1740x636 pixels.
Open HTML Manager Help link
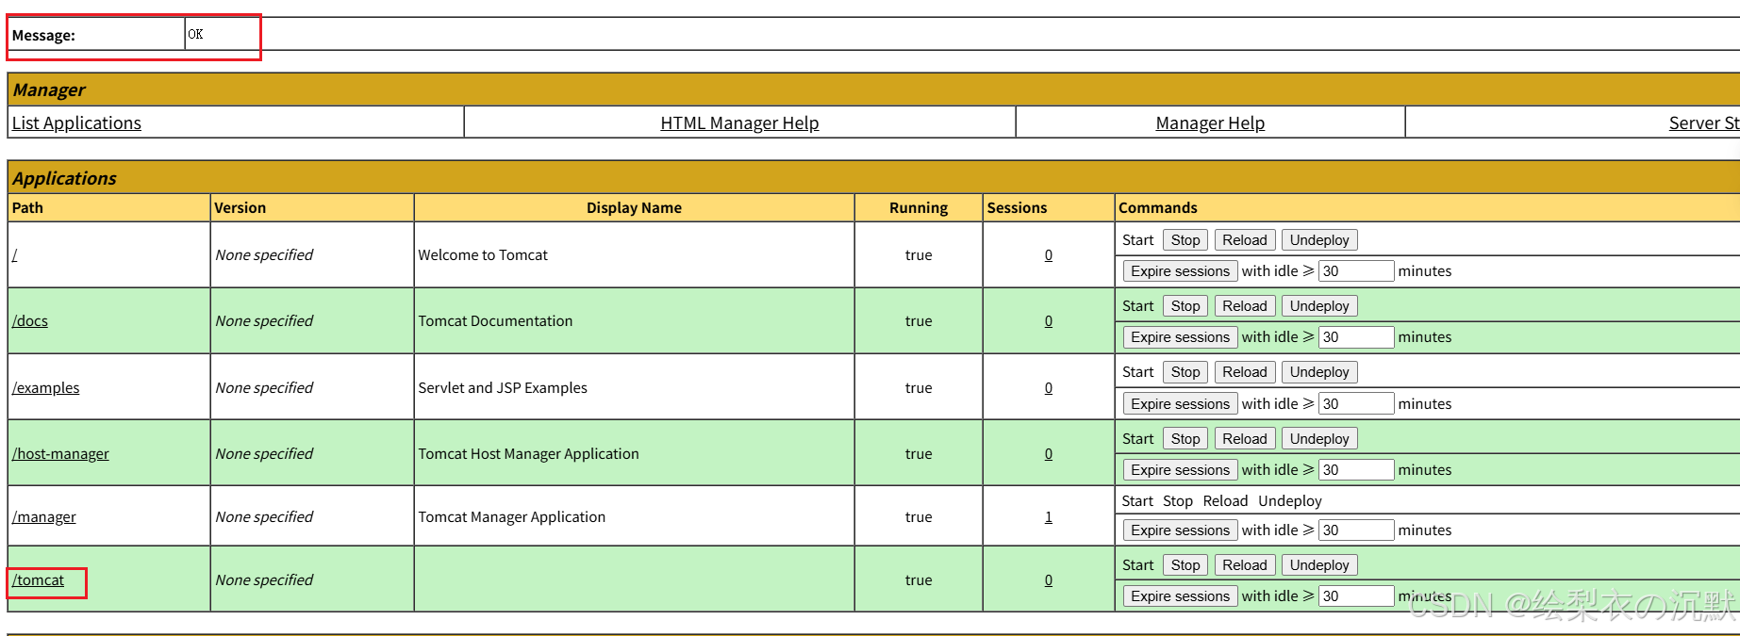tap(739, 122)
